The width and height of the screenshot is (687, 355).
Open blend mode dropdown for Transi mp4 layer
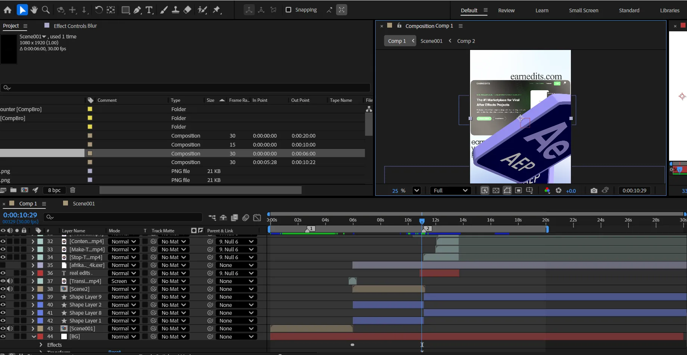[124, 281]
